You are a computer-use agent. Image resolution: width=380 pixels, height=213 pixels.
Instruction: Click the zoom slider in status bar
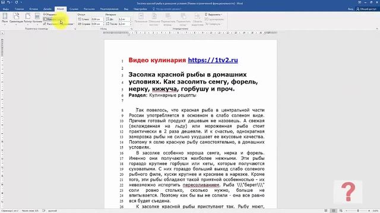358,211
